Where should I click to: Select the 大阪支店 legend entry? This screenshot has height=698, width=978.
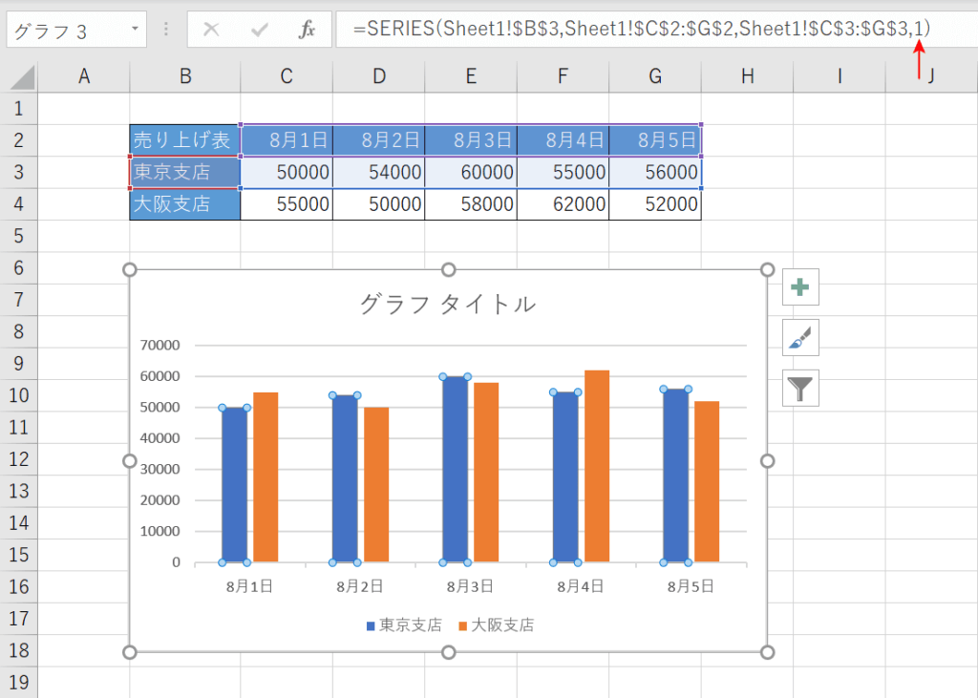point(496,625)
